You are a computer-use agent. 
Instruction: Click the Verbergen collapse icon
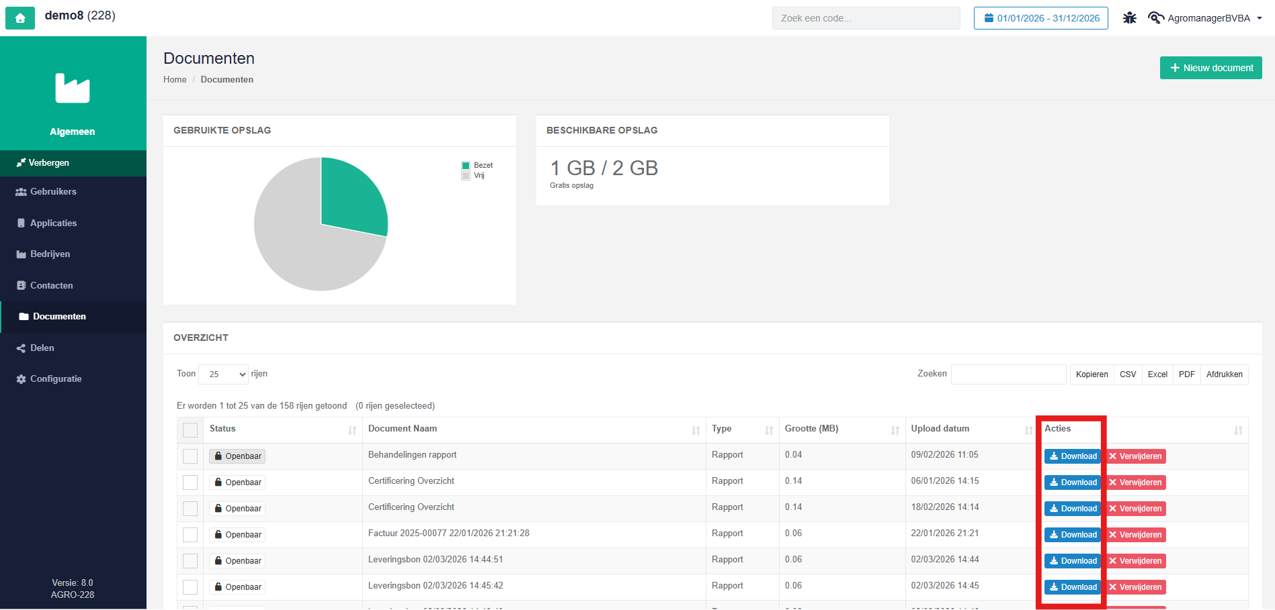pyautogui.click(x=21, y=163)
